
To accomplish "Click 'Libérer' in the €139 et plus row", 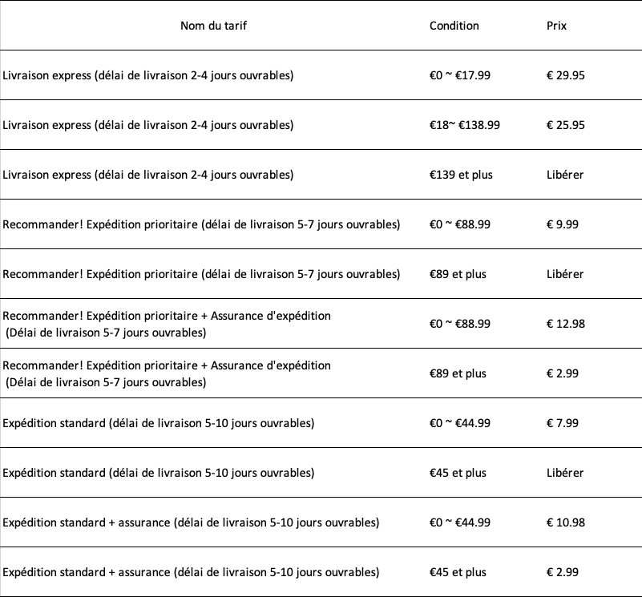I will (565, 175).
